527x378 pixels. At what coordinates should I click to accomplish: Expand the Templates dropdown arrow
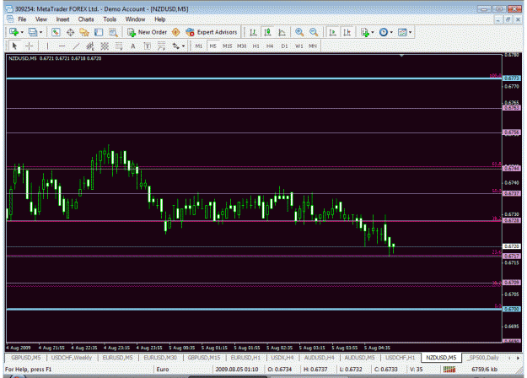(410, 33)
